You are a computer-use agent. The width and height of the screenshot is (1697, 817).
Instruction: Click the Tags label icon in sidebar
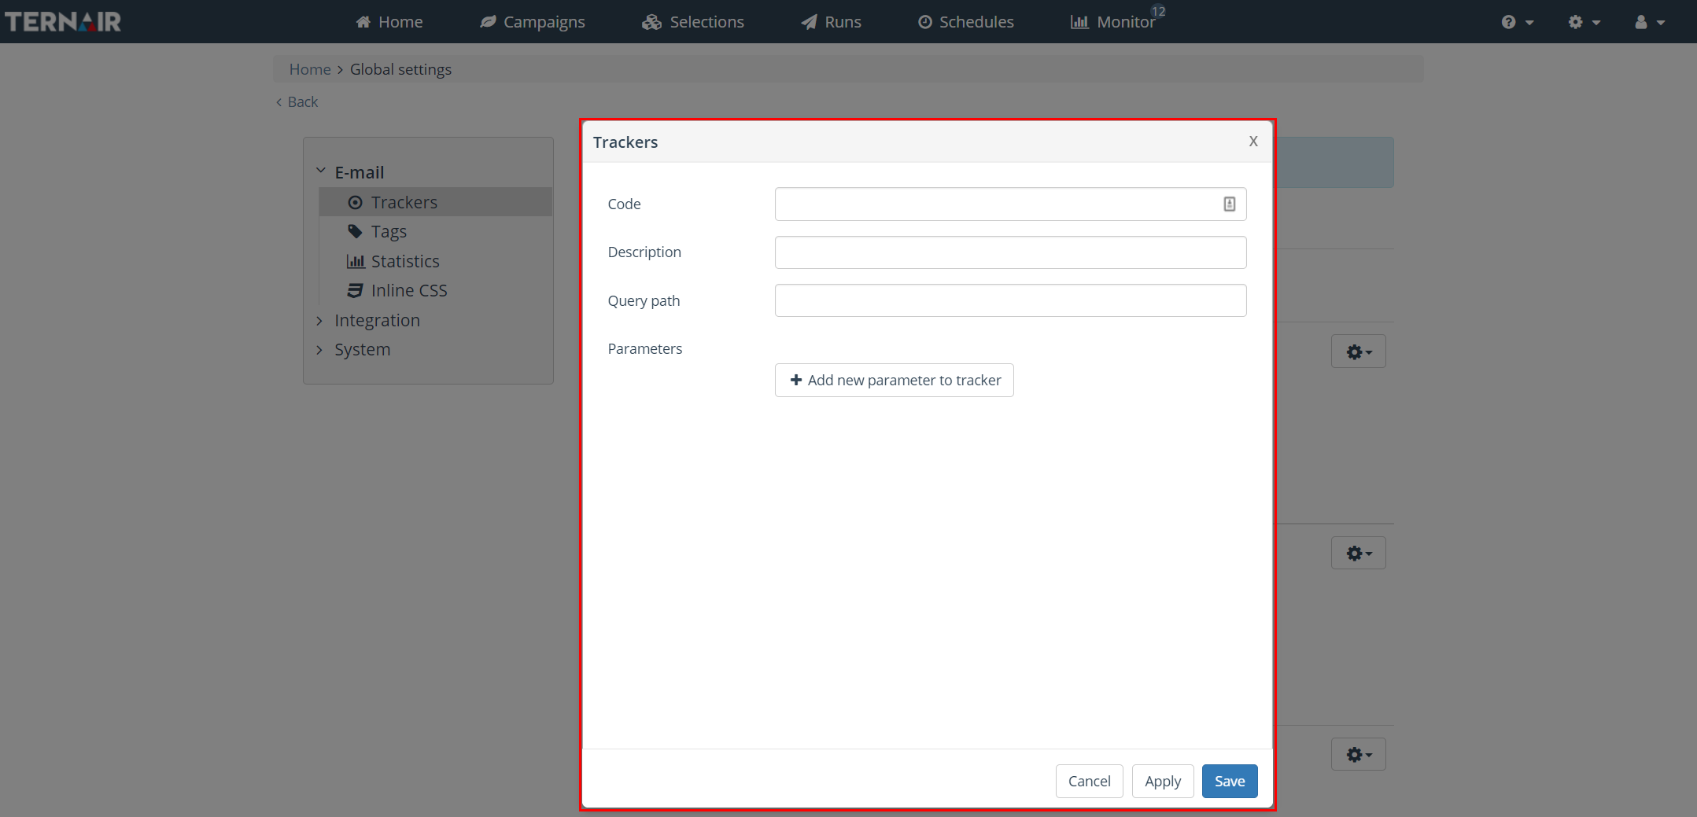coord(356,231)
